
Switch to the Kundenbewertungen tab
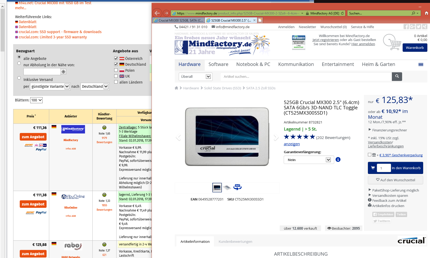[x=235, y=241]
